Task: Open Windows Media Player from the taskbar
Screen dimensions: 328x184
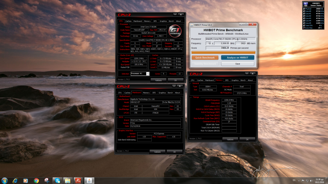Action: click(25, 180)
